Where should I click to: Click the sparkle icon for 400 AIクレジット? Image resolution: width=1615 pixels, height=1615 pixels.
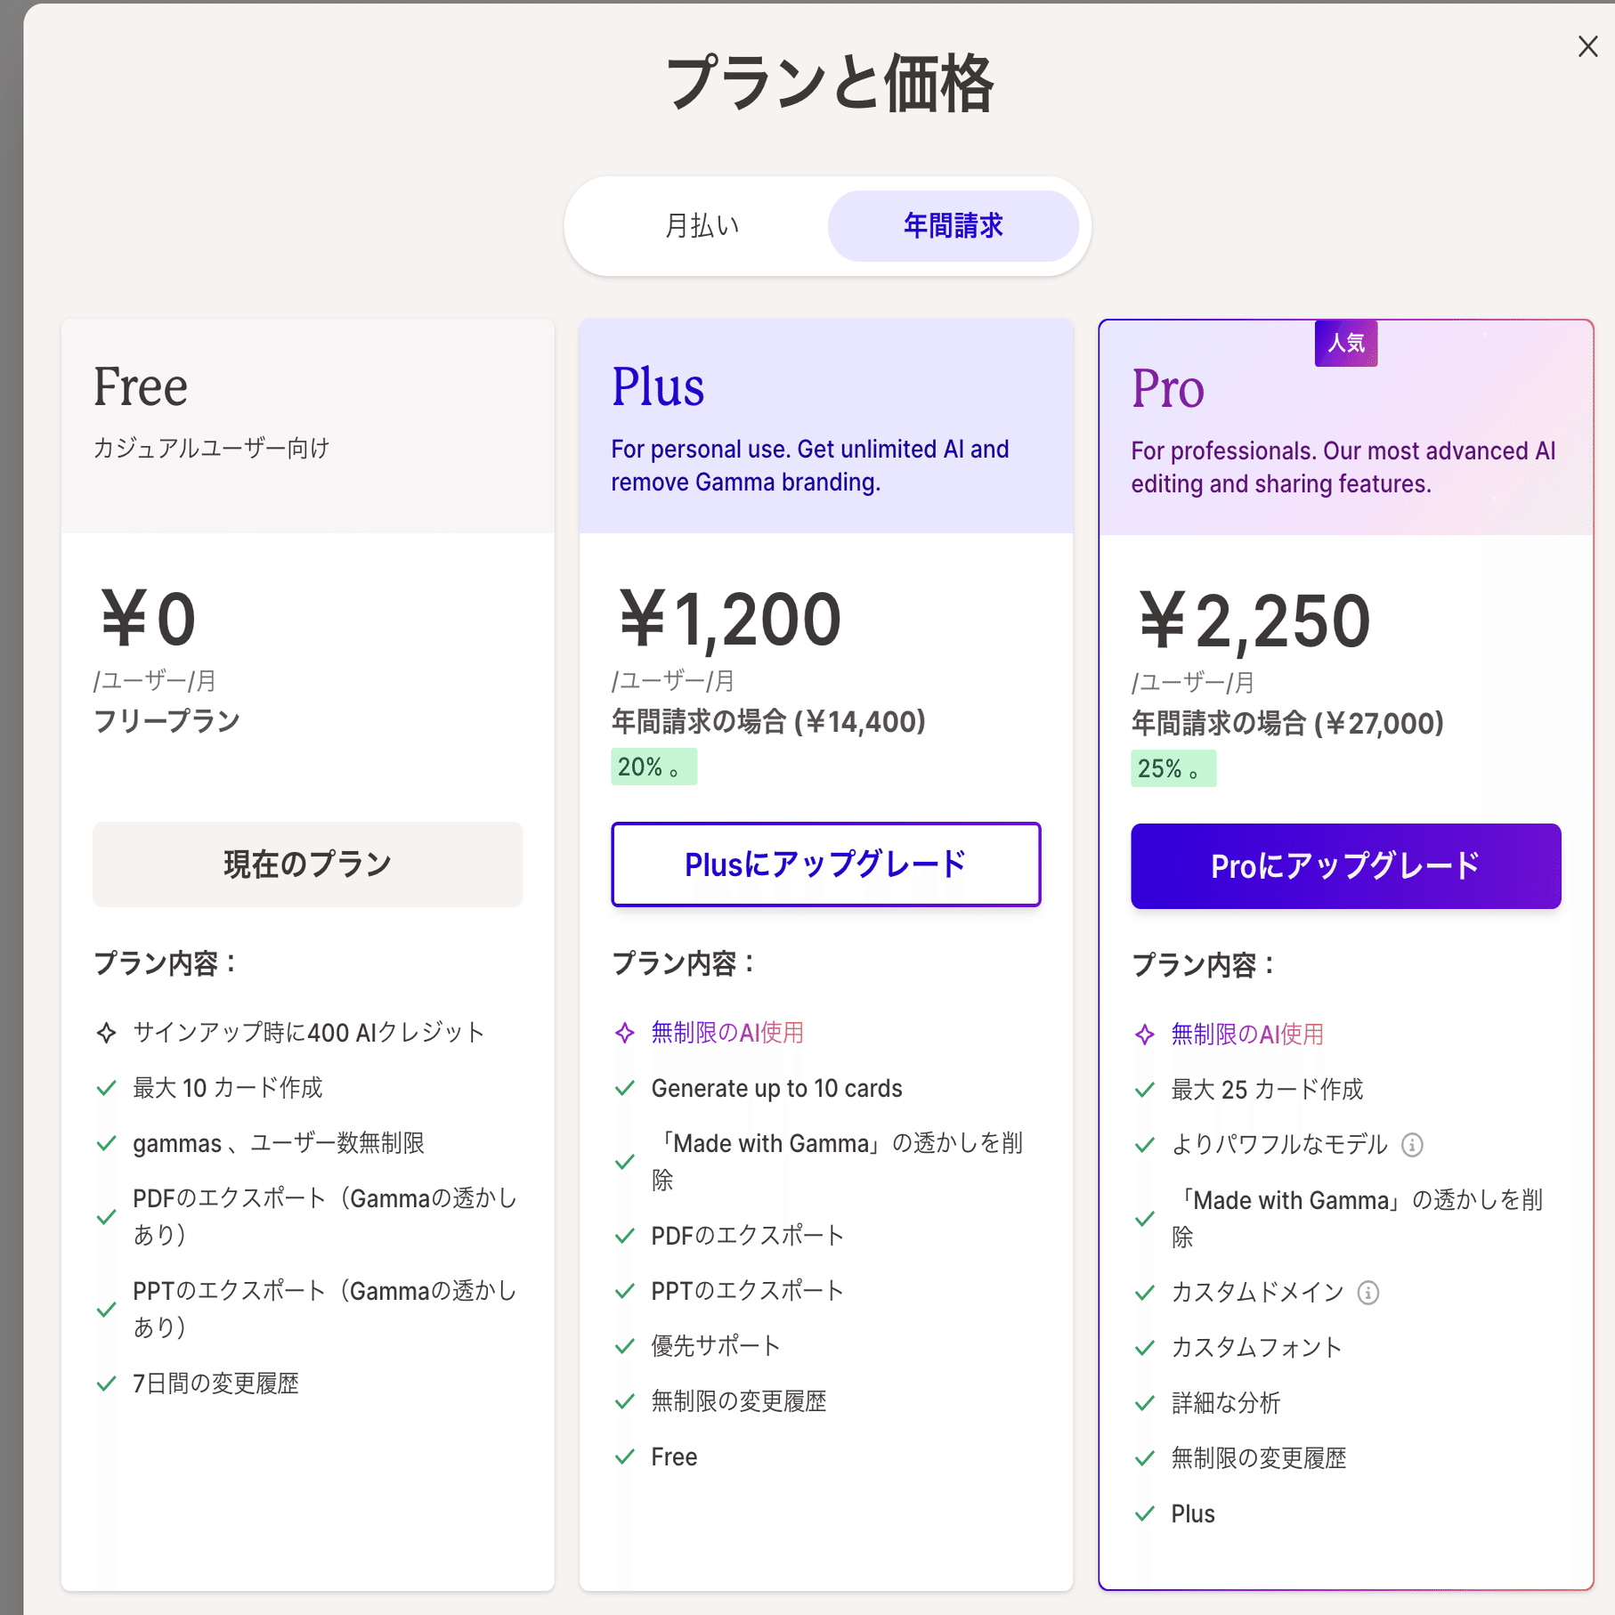(107, 1033)
